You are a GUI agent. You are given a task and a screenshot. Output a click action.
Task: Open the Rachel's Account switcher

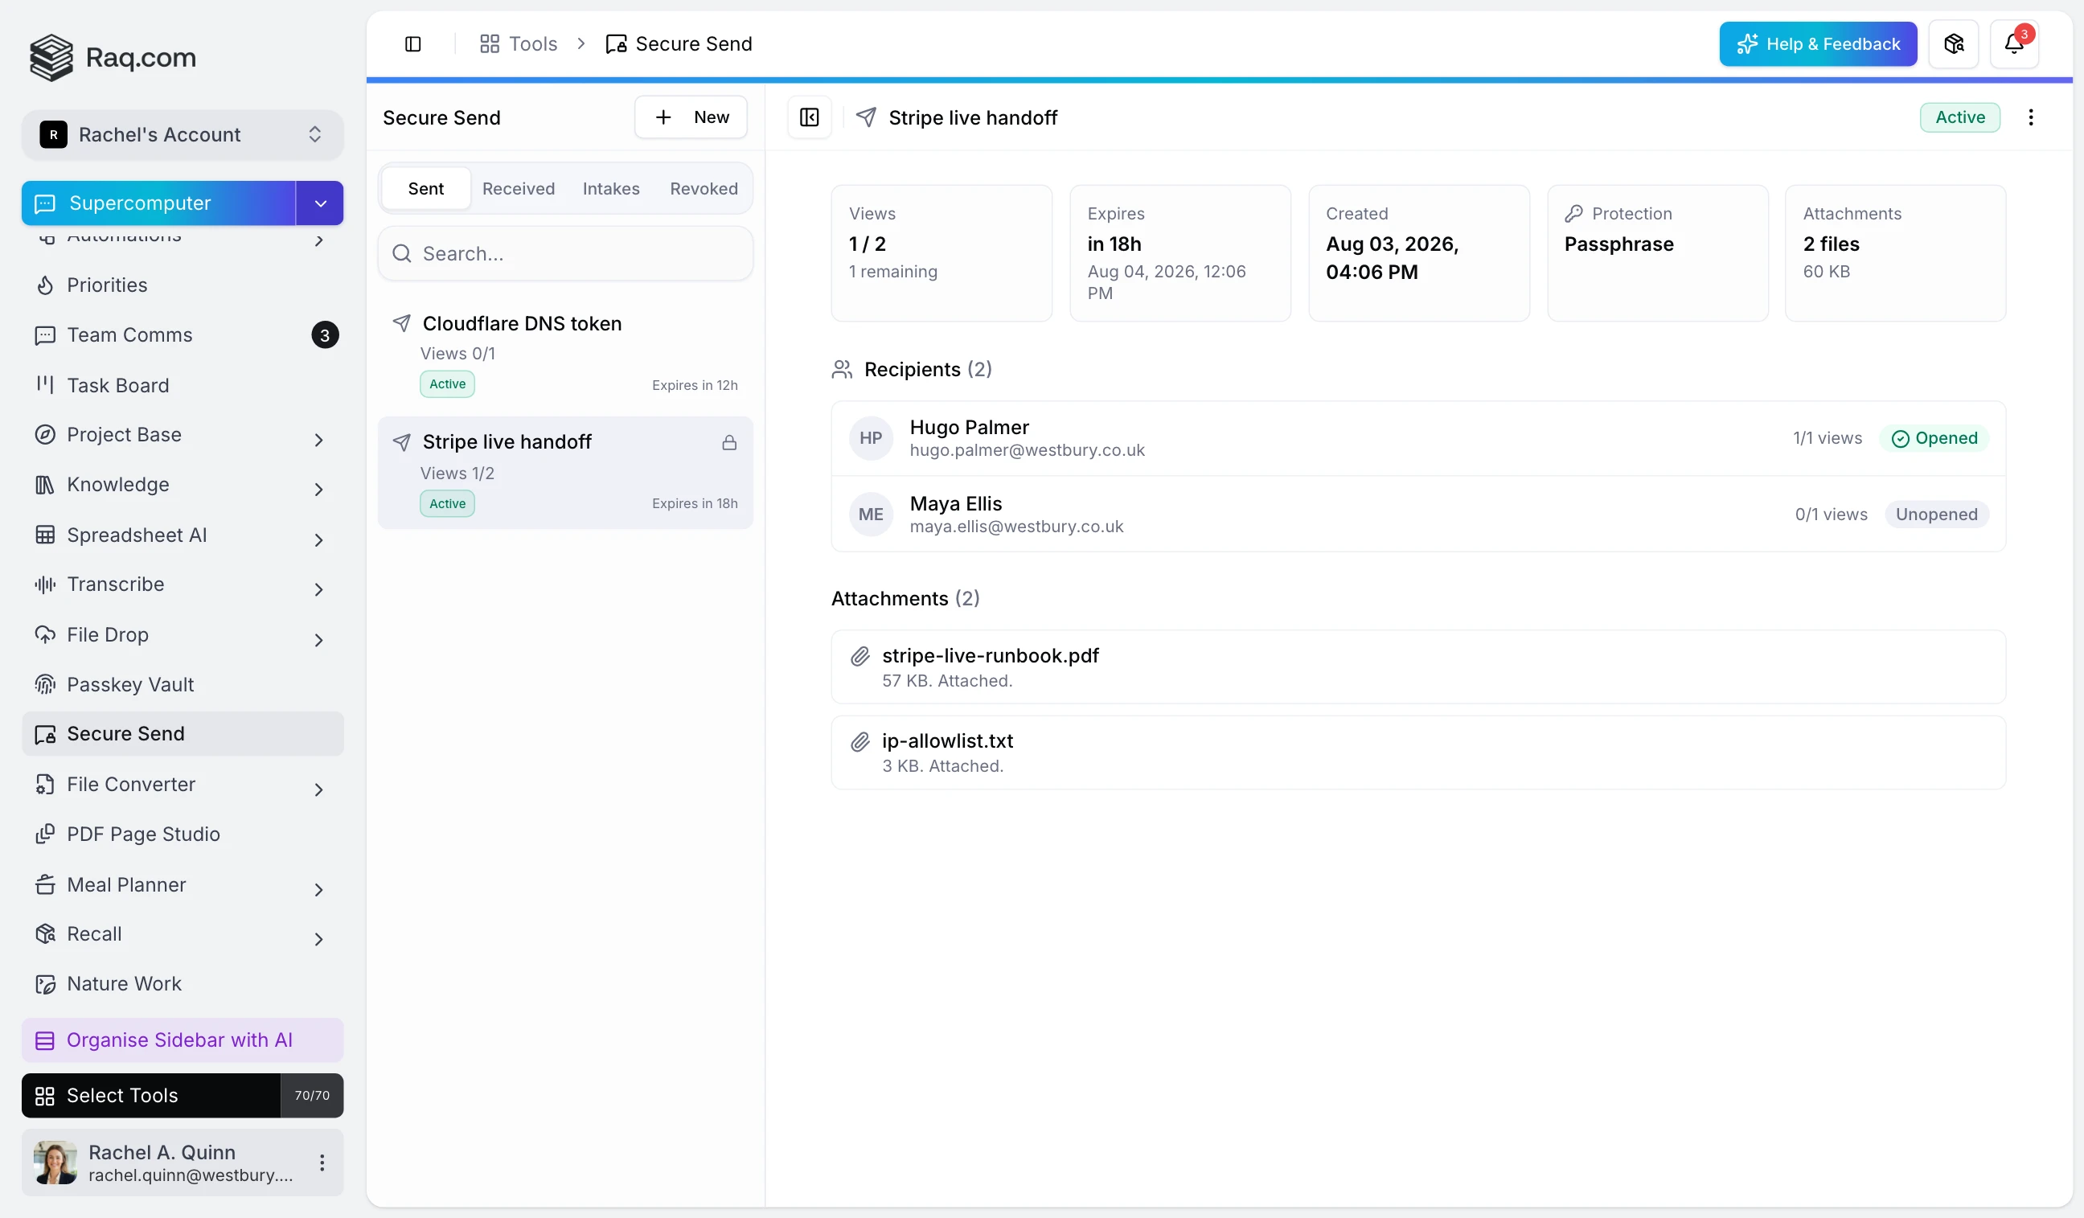tap(182, 134)
